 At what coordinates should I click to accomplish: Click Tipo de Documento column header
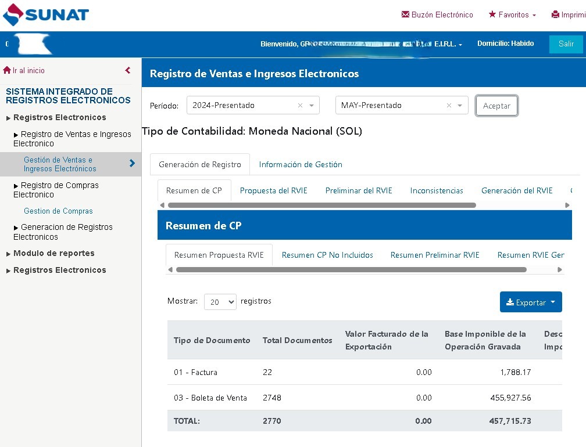click(212, 340)
